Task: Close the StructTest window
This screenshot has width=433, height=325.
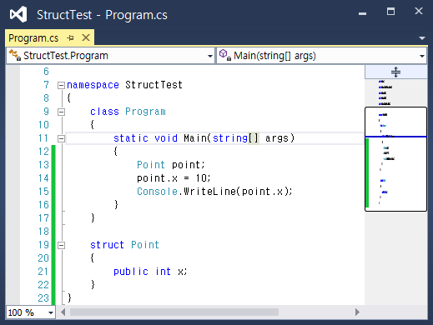Action: [x=419, y=11]
